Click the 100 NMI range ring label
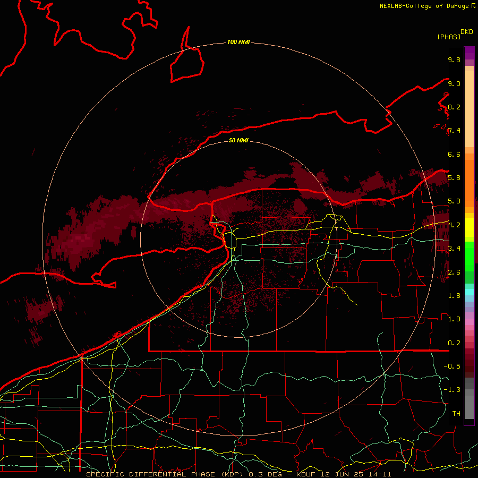The height and width of the screenshot is (478, 478). [x=238, y=42]
